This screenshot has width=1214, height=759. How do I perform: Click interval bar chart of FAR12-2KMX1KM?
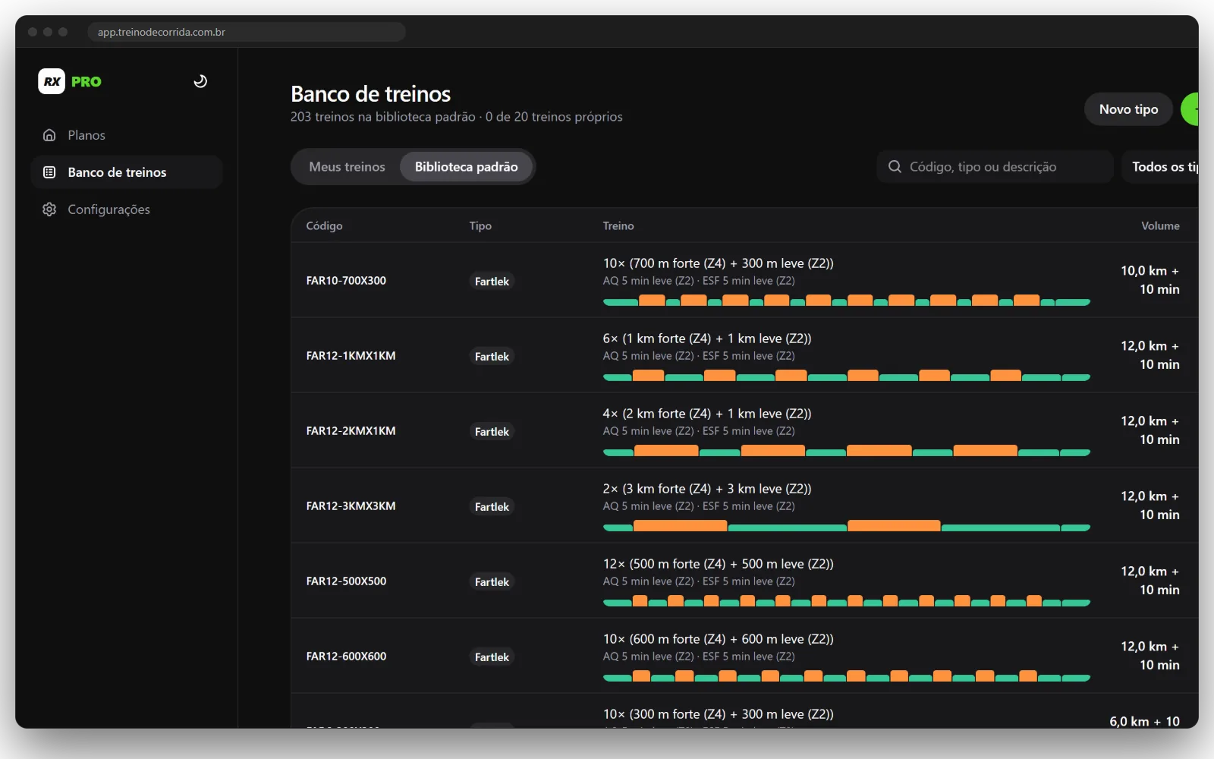coord(846,451)
